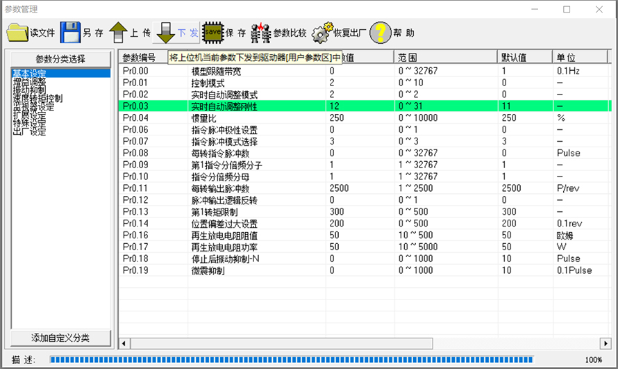
Task: Click the 保存 save chip icon
Action: tap(213, 32)
